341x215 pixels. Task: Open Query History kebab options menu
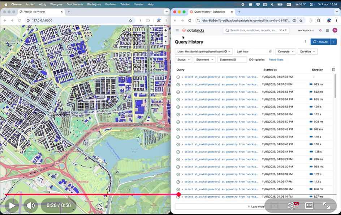(306, 42)
